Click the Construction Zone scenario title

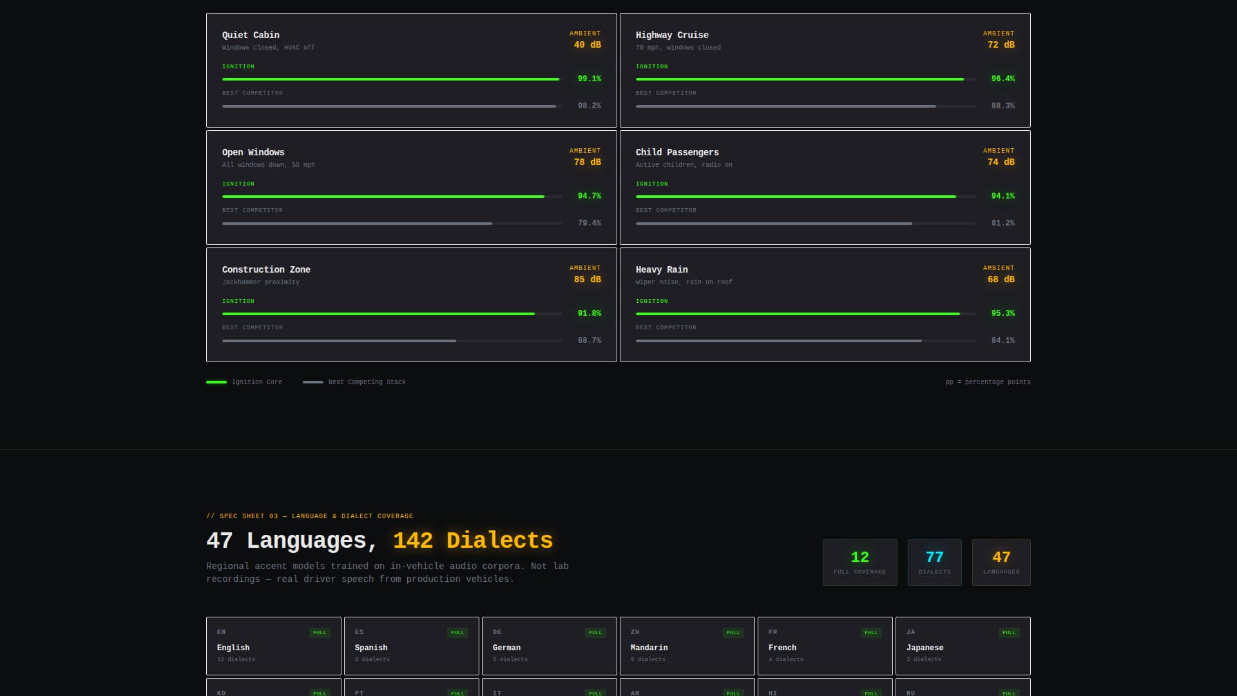266,269
